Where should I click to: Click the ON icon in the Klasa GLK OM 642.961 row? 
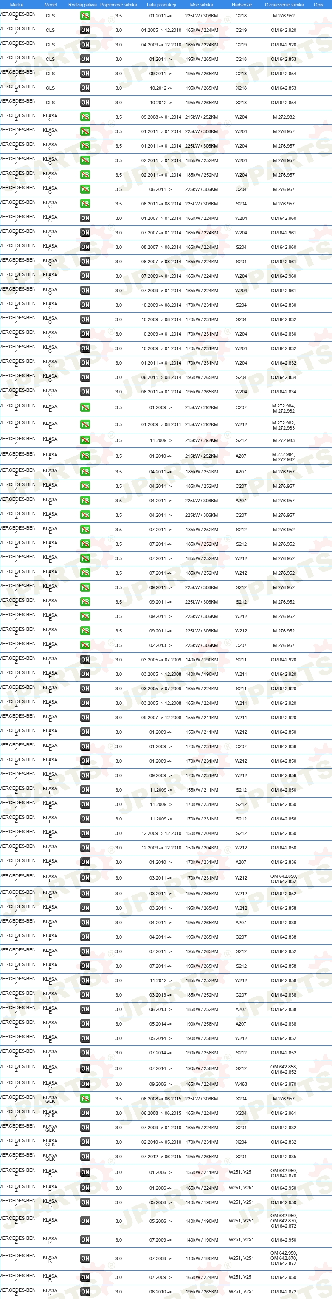pyautogui.click(x=85, y=1113)
